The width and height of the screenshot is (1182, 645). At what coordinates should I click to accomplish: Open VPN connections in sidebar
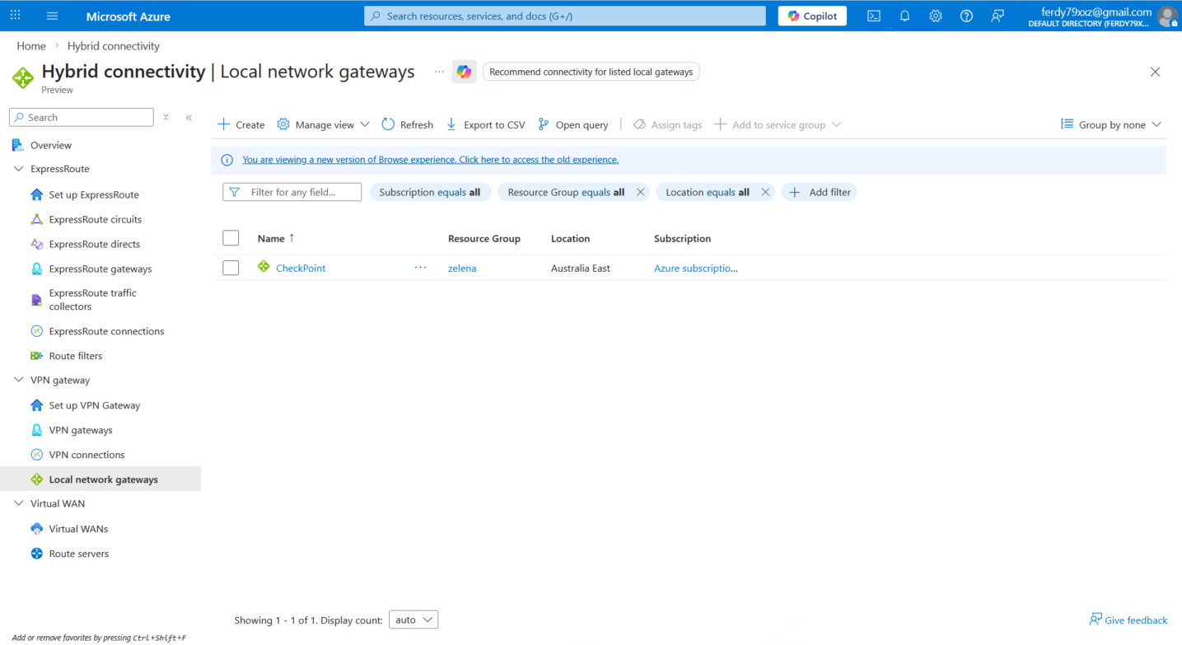coord(86,455)
